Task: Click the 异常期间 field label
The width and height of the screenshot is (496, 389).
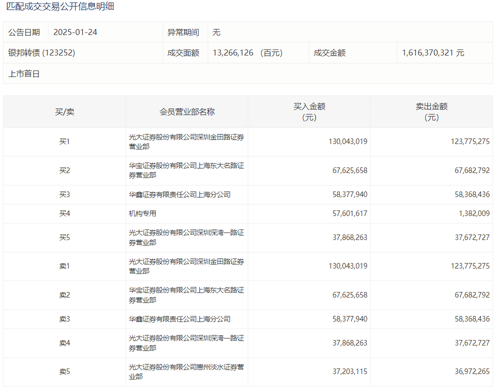Action: [x=183, y=32]
